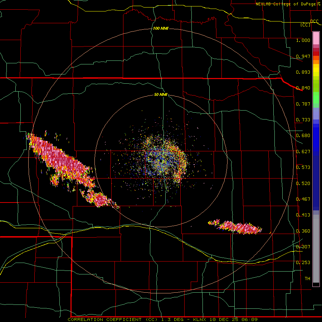Click the 0.520 color scale label
322x322 pixels.
coord(303,184)
